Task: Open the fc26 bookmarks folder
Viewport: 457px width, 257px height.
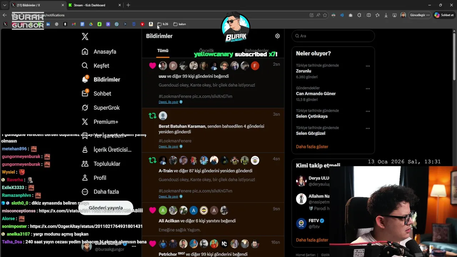Action: (163, 24)
